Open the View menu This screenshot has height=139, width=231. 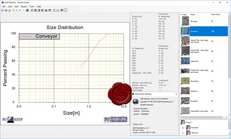[10, 7]
